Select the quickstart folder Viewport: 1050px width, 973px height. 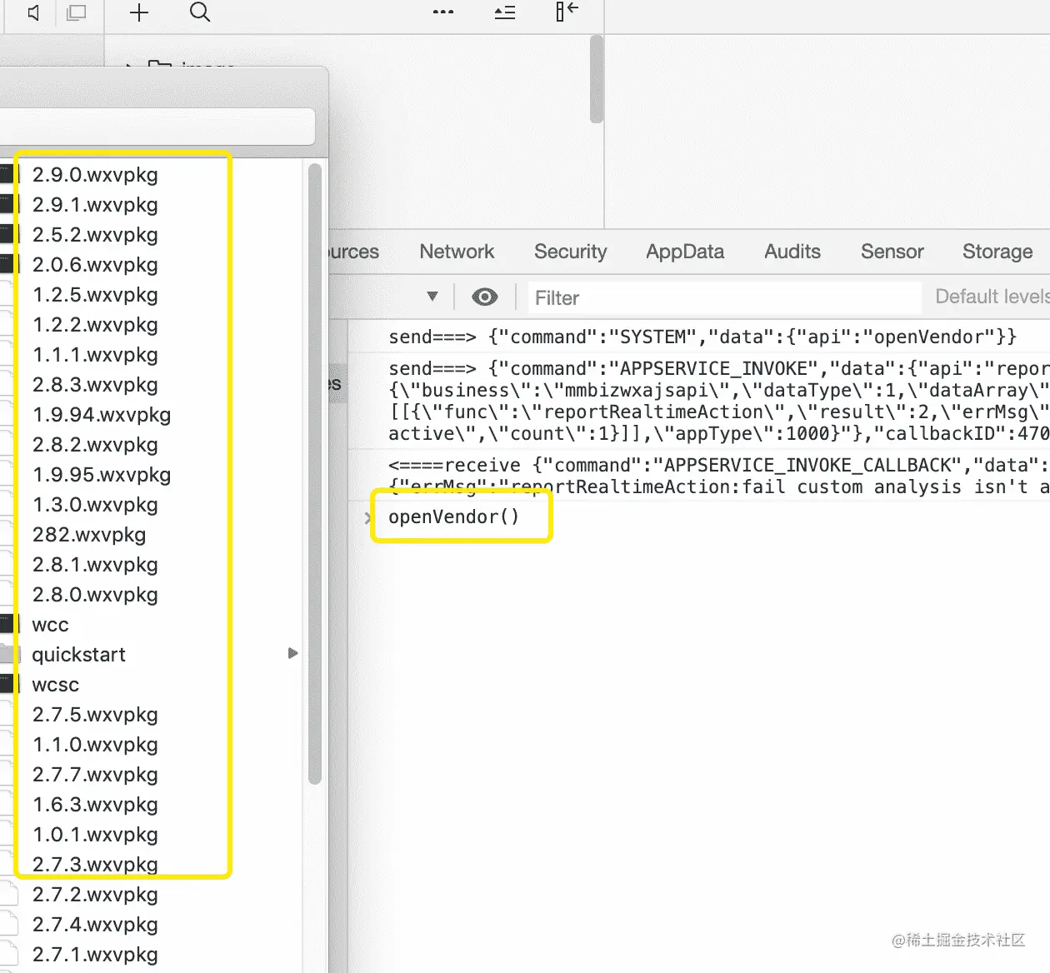click(79, 655)
